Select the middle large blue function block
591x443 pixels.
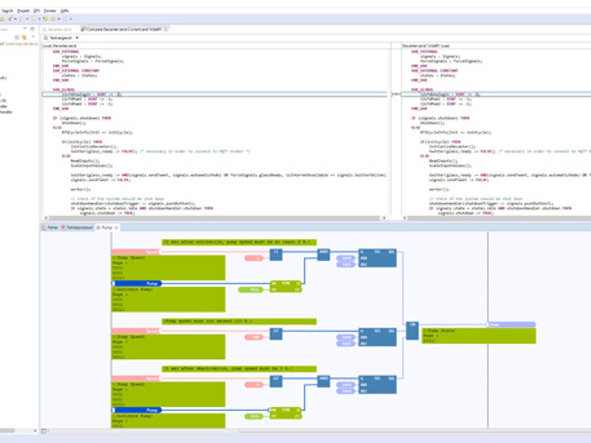pos(377,337)
